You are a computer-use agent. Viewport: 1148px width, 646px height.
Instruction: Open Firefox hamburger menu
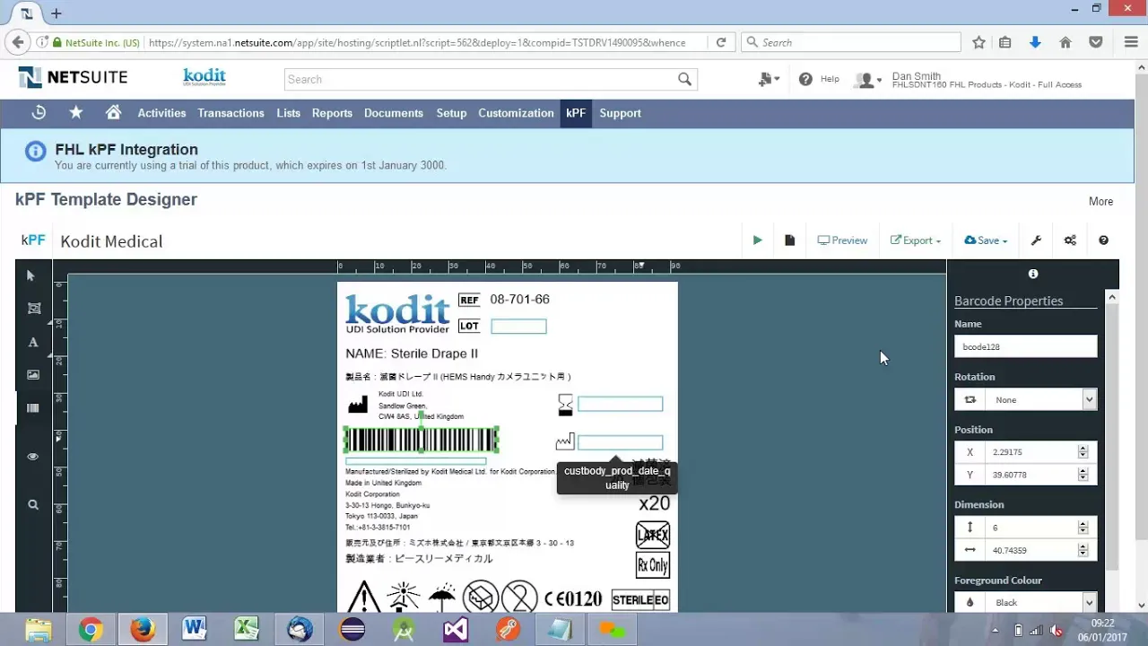coord(1131,42)
